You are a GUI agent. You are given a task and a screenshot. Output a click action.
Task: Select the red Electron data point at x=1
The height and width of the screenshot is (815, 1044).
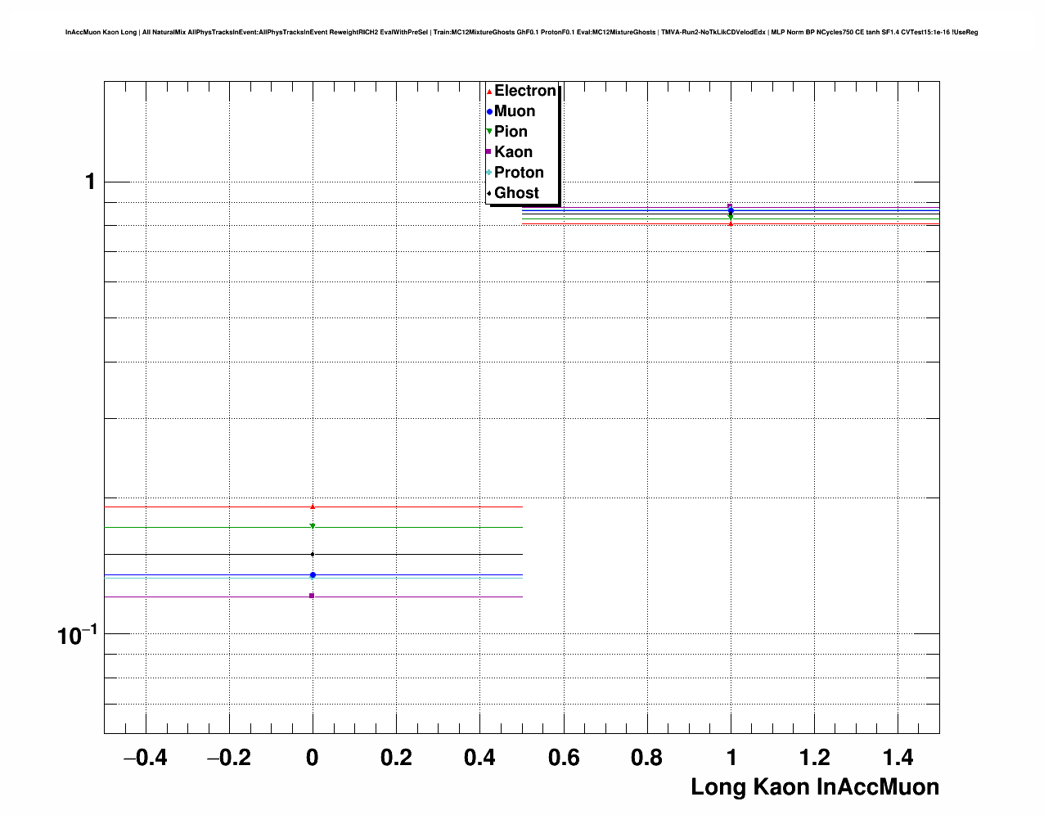731,223
